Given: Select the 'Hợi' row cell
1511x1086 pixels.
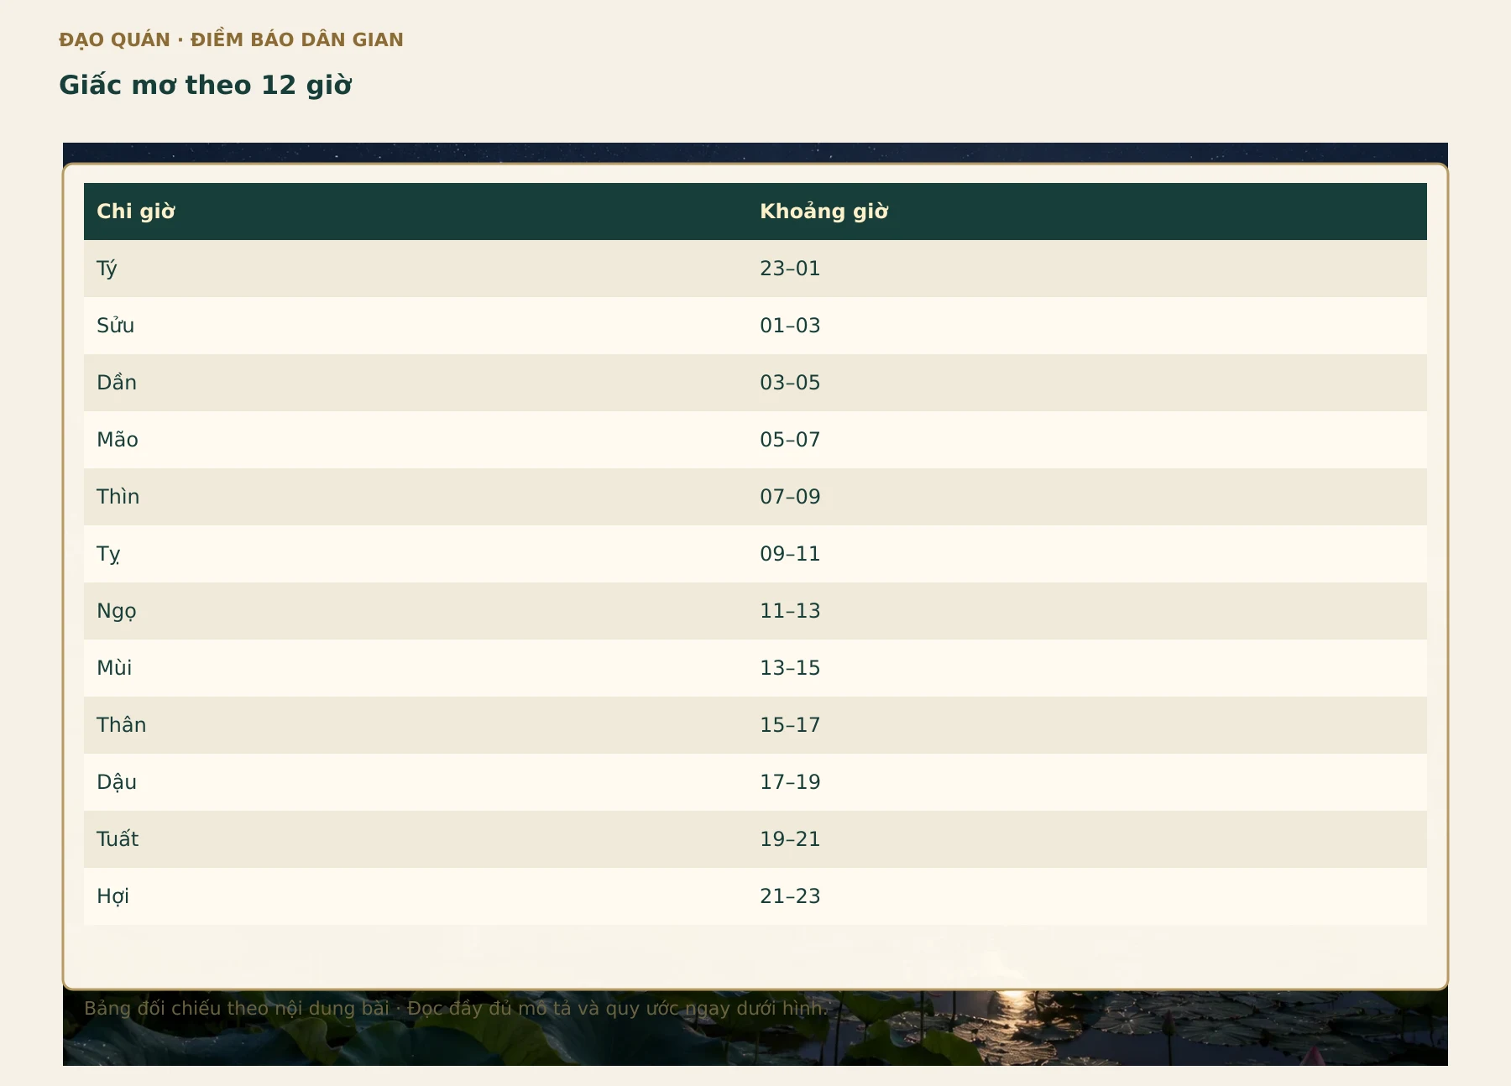Looking at the screenshot, I should tap(416, 896).
